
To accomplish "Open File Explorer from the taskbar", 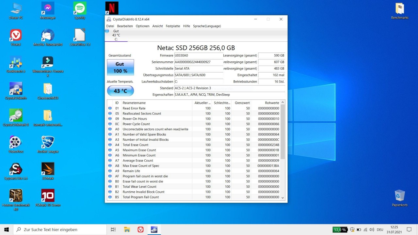I will point(127,229).
